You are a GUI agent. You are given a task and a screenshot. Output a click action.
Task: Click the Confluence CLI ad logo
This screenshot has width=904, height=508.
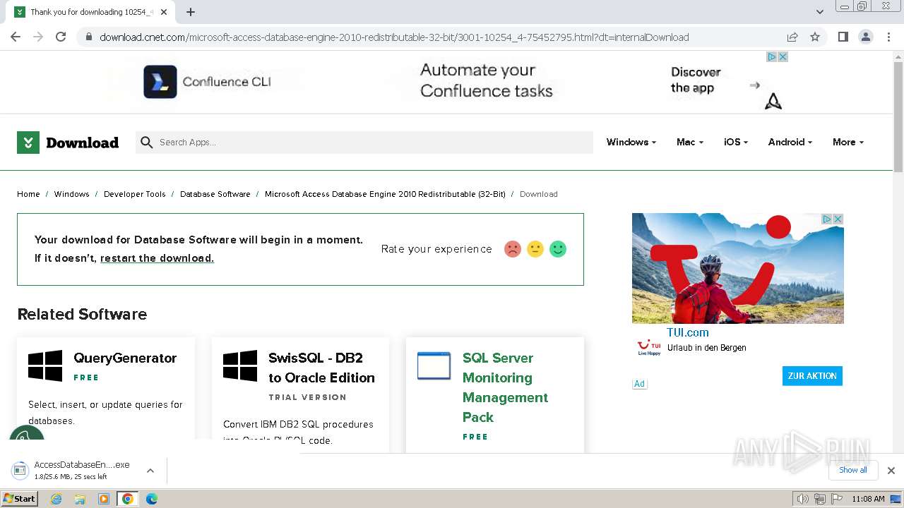(160, 82)
